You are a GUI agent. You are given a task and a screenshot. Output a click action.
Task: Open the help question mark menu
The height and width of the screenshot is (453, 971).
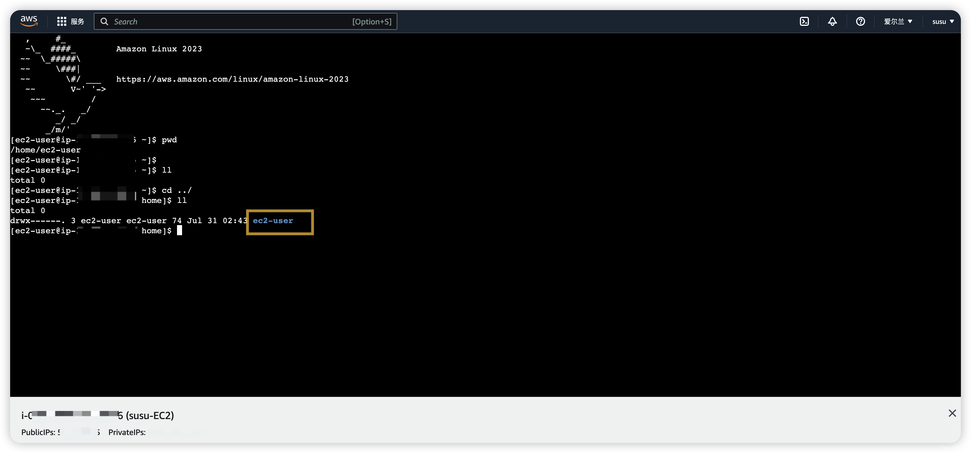860,21
